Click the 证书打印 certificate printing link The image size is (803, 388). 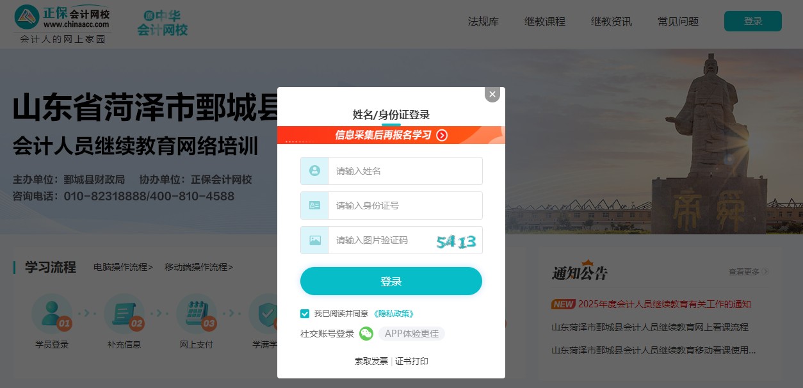[x=414, y=361]
